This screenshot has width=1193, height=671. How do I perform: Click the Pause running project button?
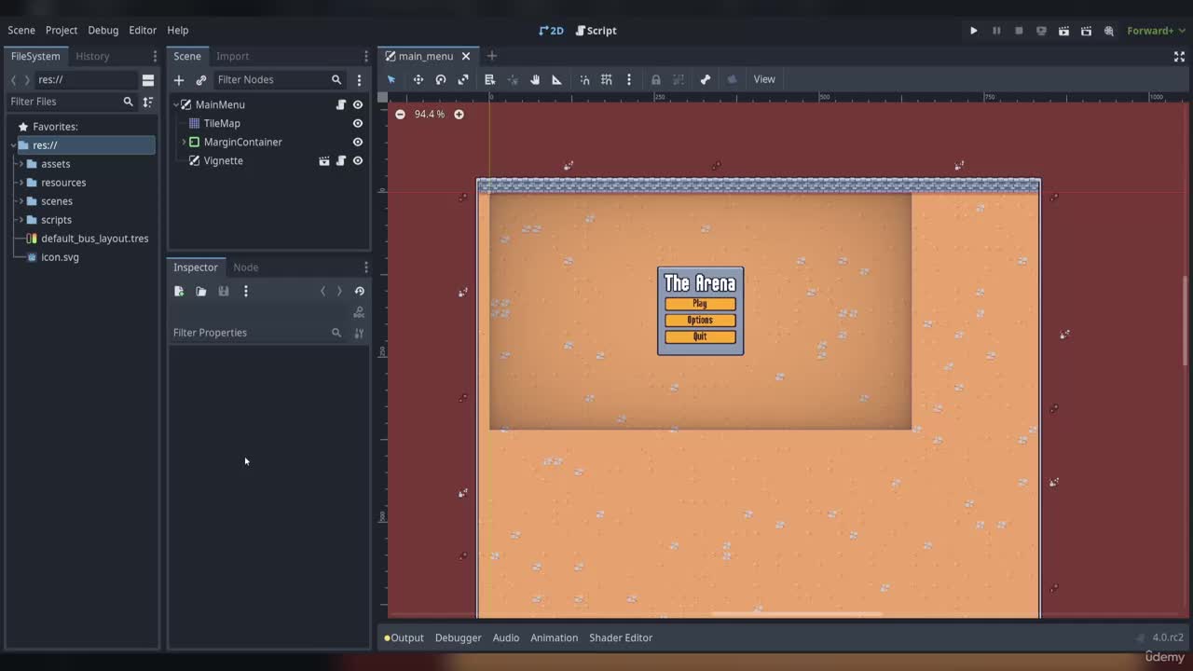(x=996, y=31)
